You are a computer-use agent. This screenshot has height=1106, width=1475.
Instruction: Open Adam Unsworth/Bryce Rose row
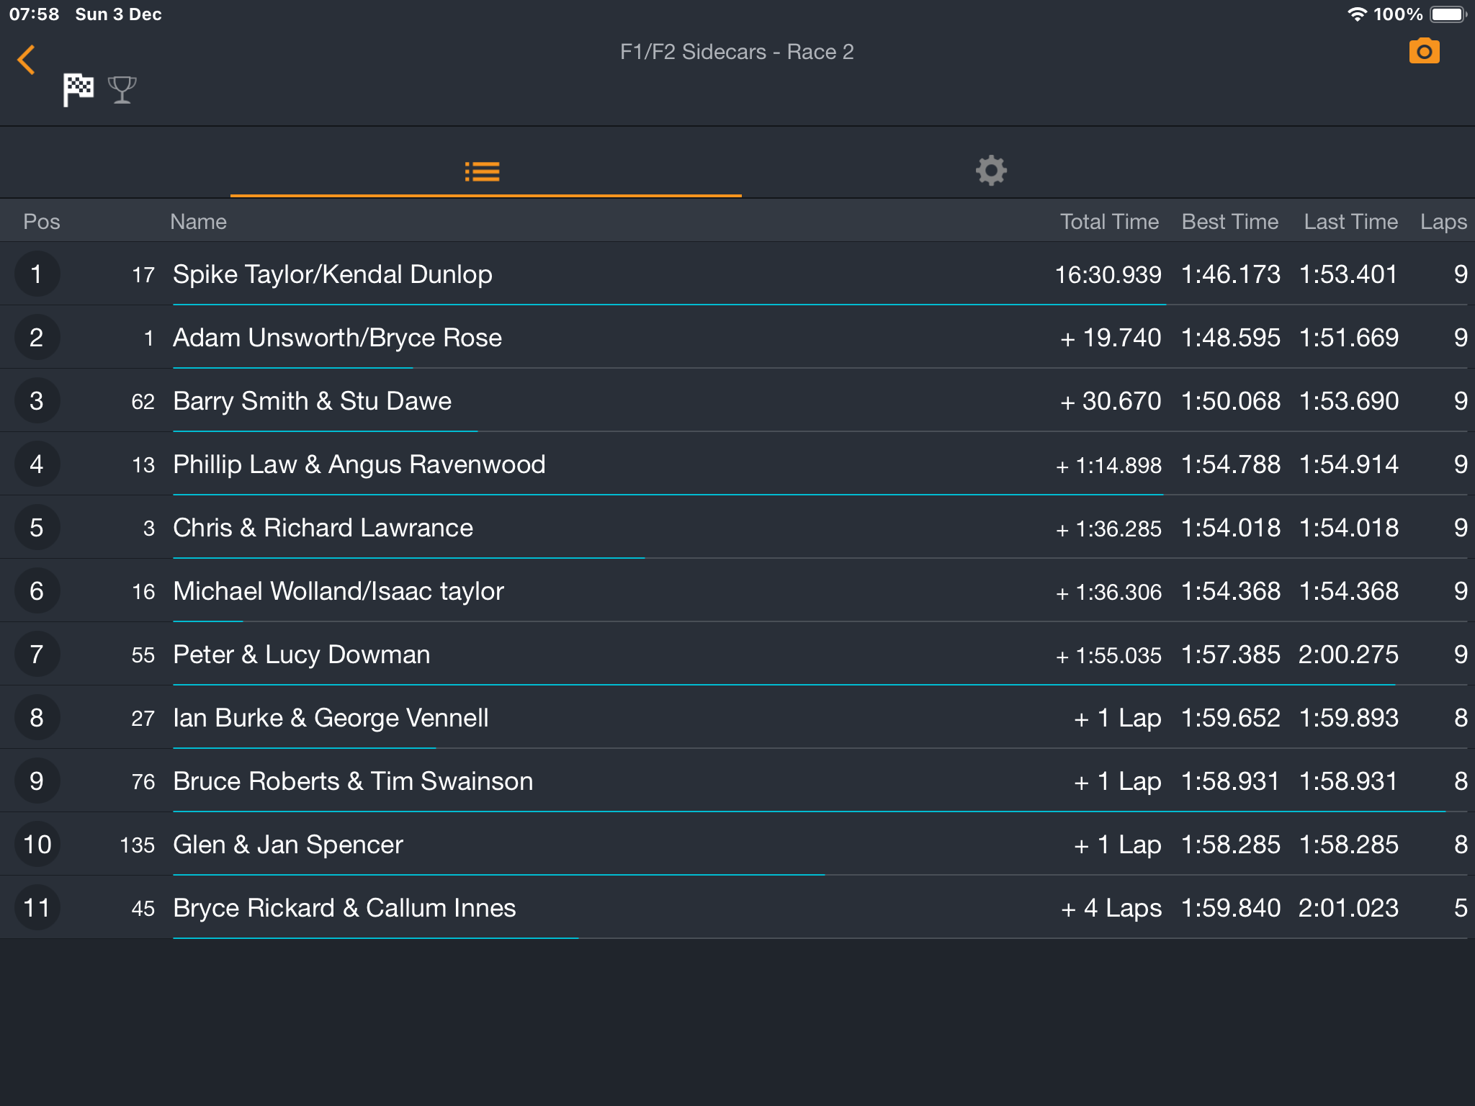tap(737, 337)
